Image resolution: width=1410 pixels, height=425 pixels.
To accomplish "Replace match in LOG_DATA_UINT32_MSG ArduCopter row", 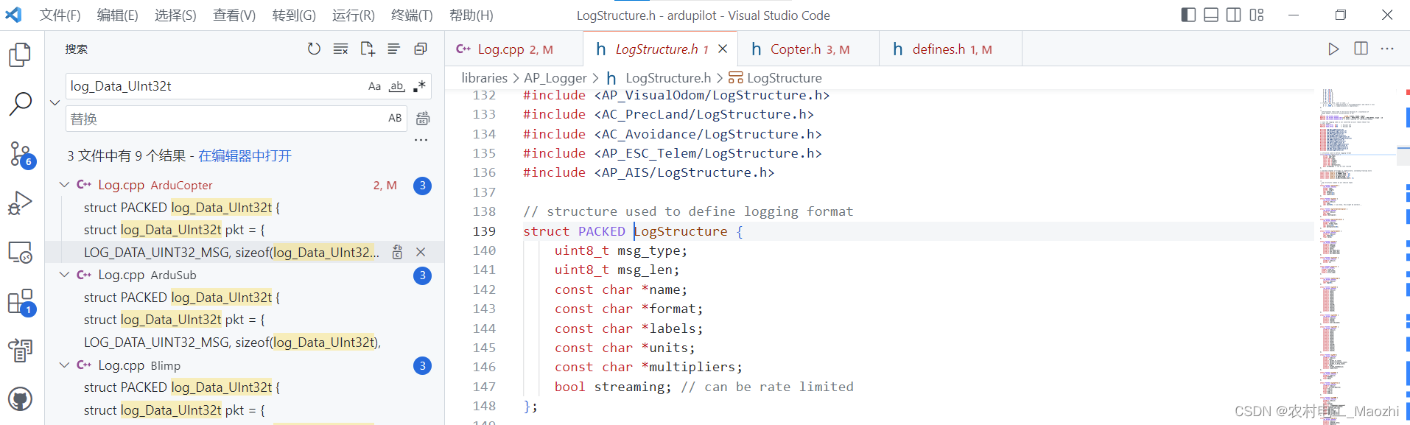I will [397, 252].
